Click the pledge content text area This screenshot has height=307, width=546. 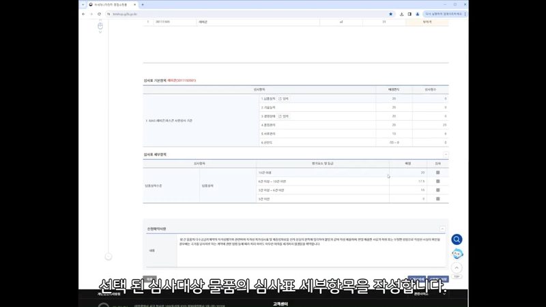[311, 250]
